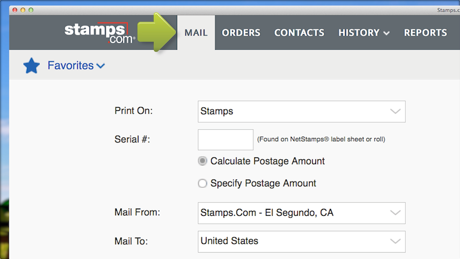Open the Mail To country dropdown

pyautogui.click(x=301, y=241)
